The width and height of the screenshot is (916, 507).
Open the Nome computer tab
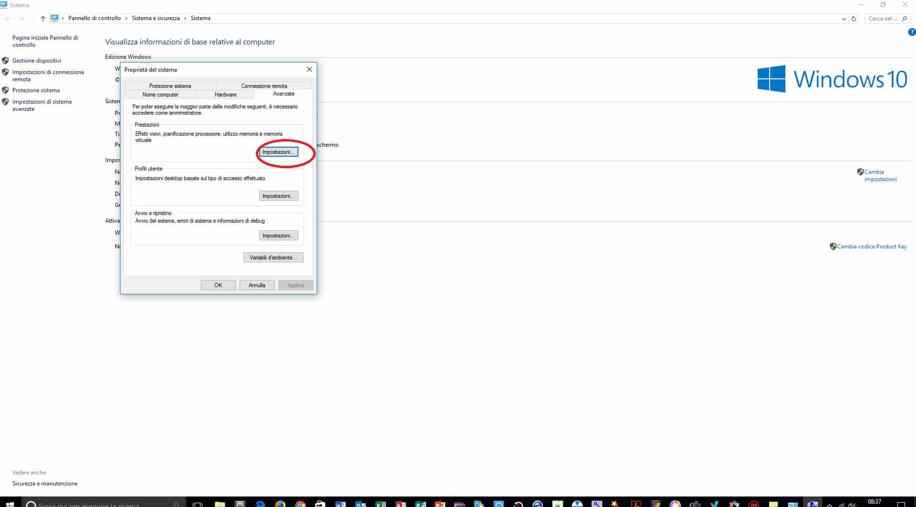(160, 95)
